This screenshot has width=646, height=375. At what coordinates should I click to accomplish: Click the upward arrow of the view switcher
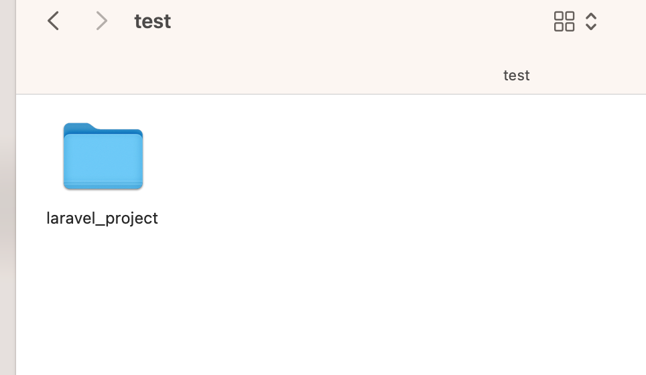591,15
